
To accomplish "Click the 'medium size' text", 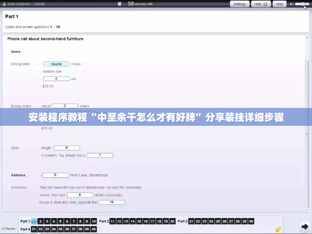I will [52, 71].
